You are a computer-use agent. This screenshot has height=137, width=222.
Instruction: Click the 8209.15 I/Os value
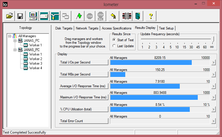point(160,58)
